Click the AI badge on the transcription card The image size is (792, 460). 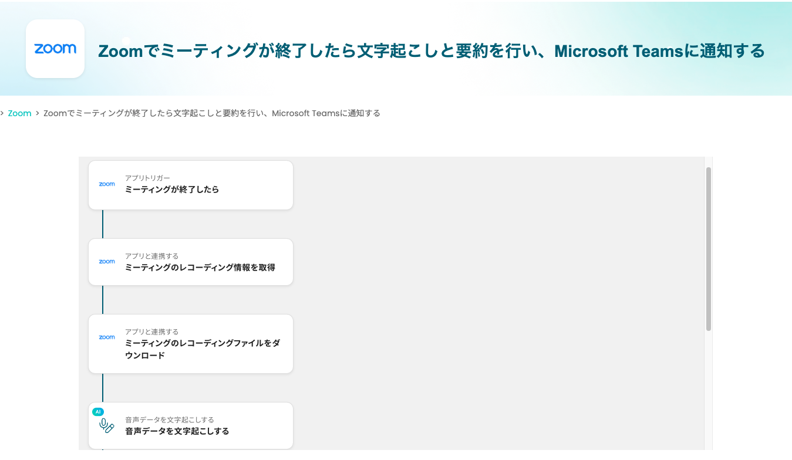[98, 412]
